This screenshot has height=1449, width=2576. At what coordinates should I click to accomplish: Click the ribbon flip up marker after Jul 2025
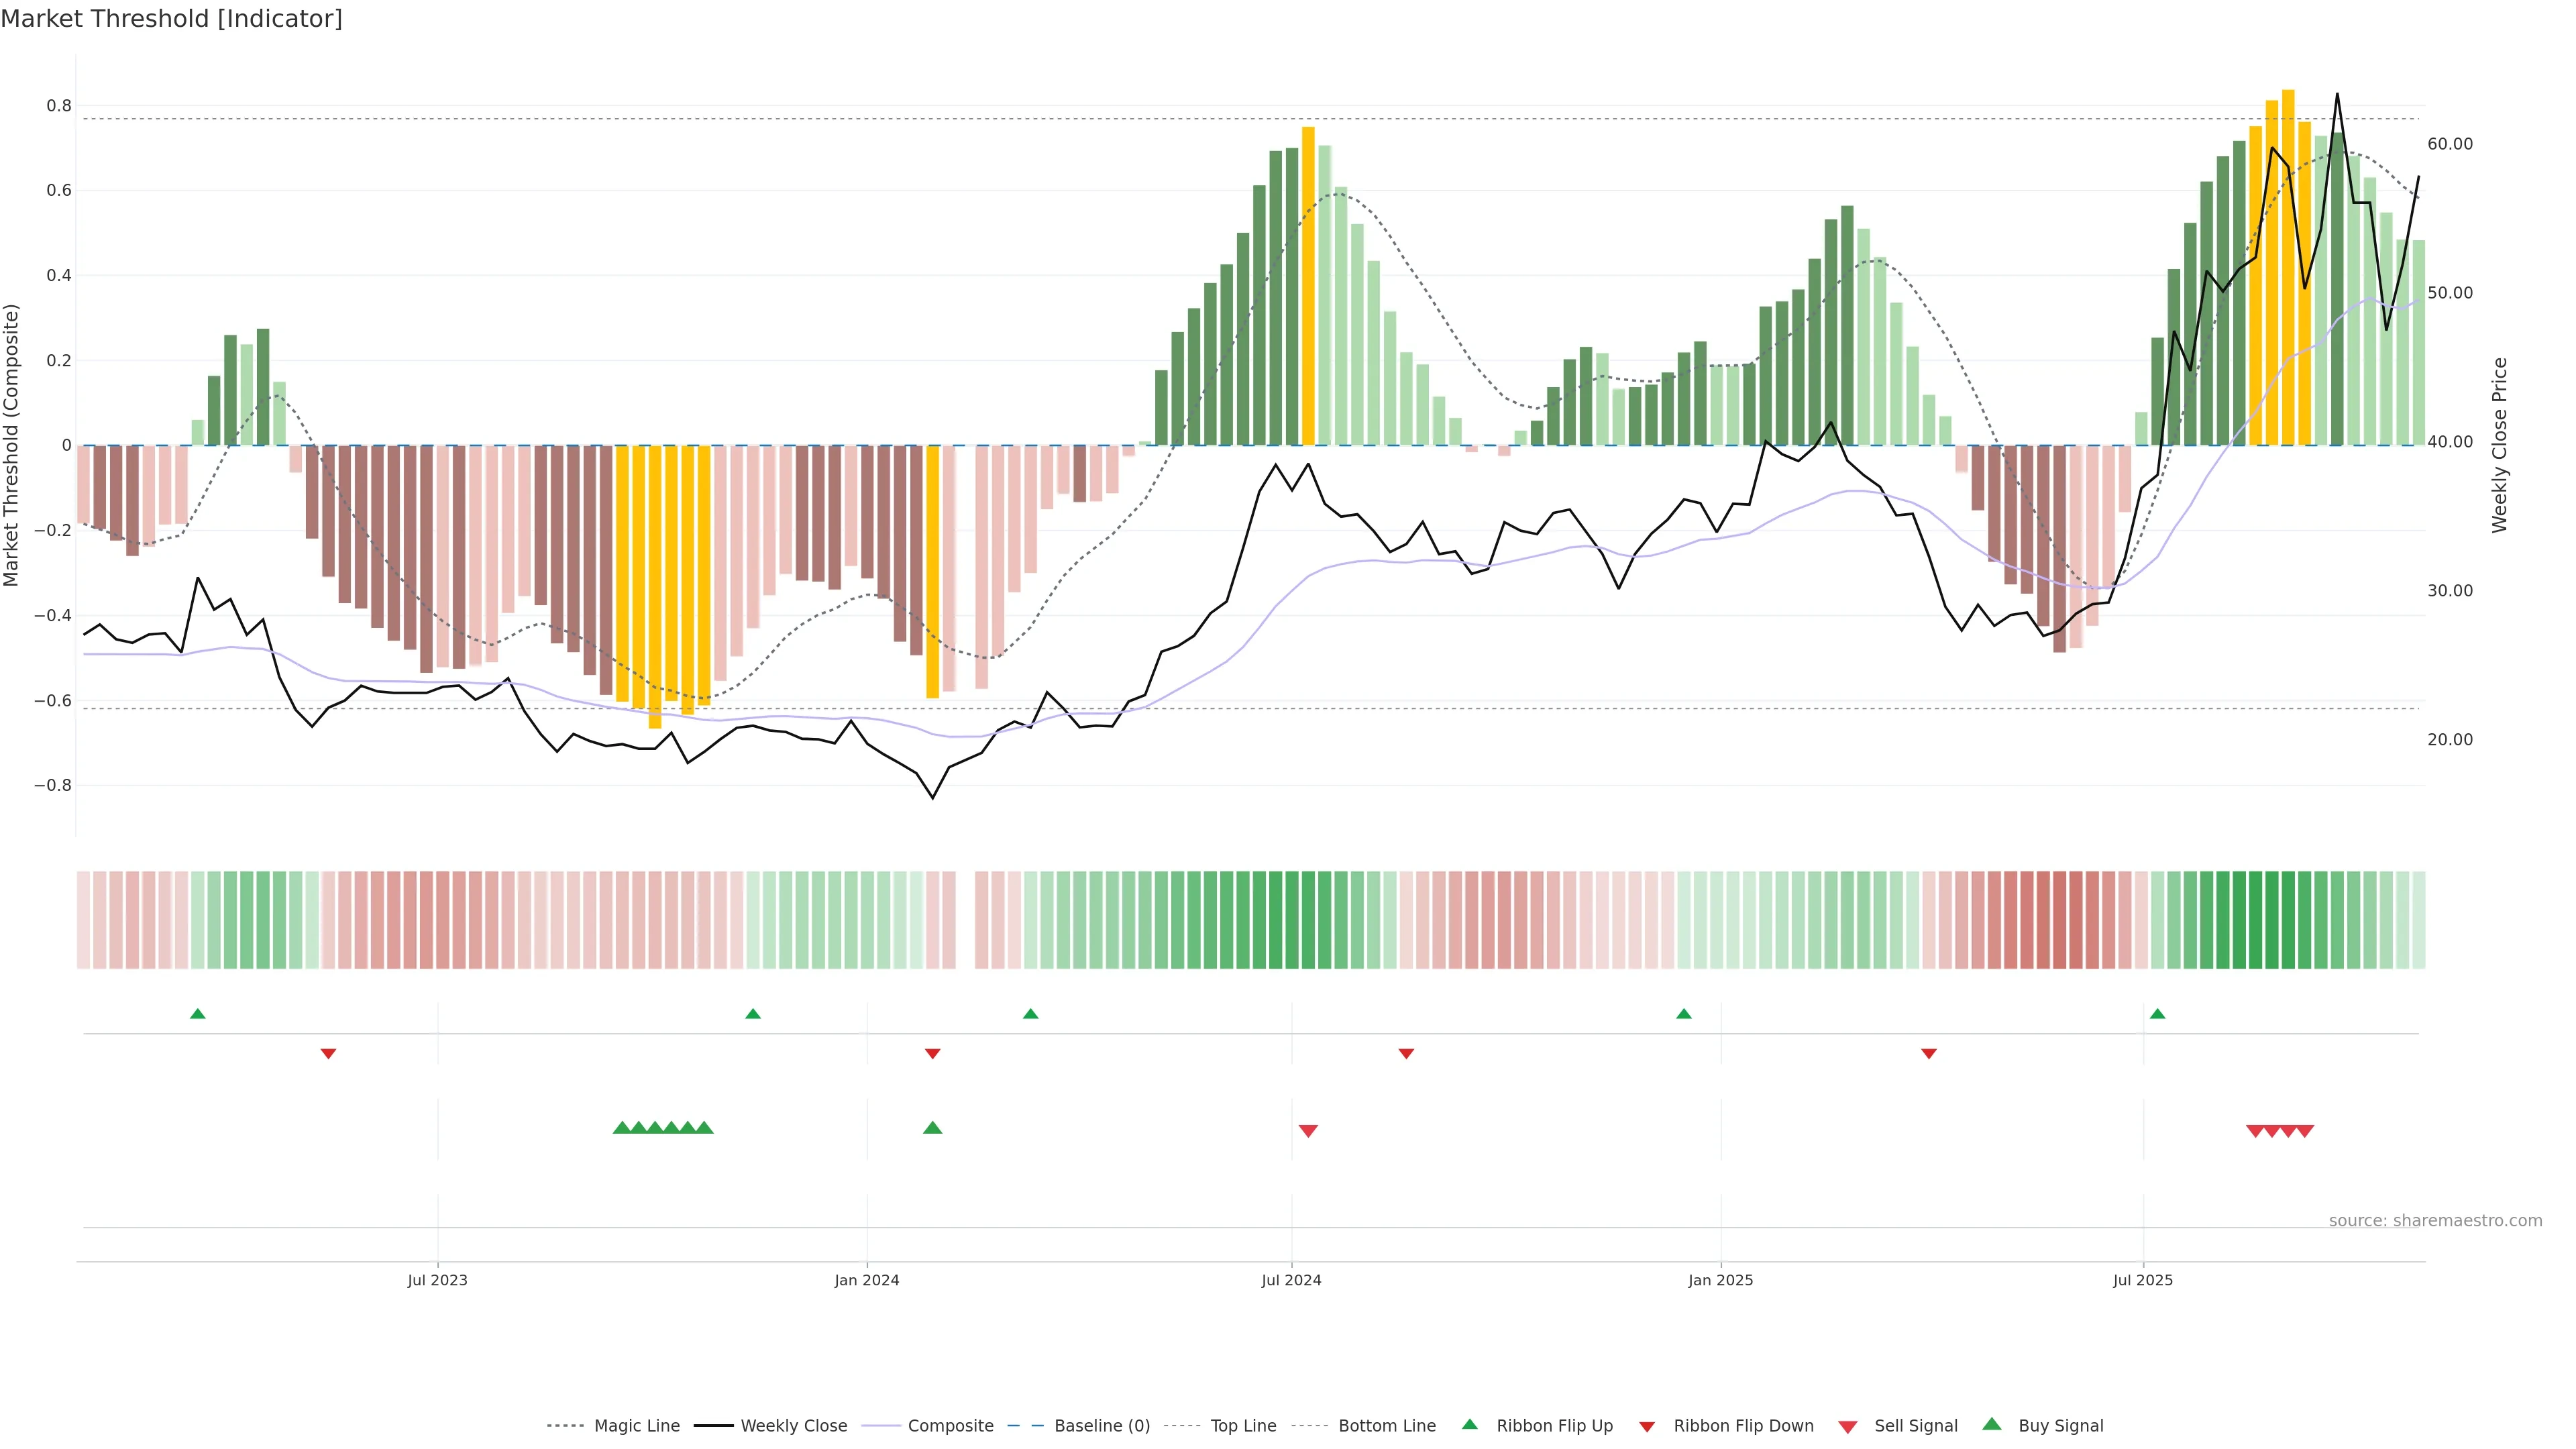pyautogui.click(x=2157, y=1014)
